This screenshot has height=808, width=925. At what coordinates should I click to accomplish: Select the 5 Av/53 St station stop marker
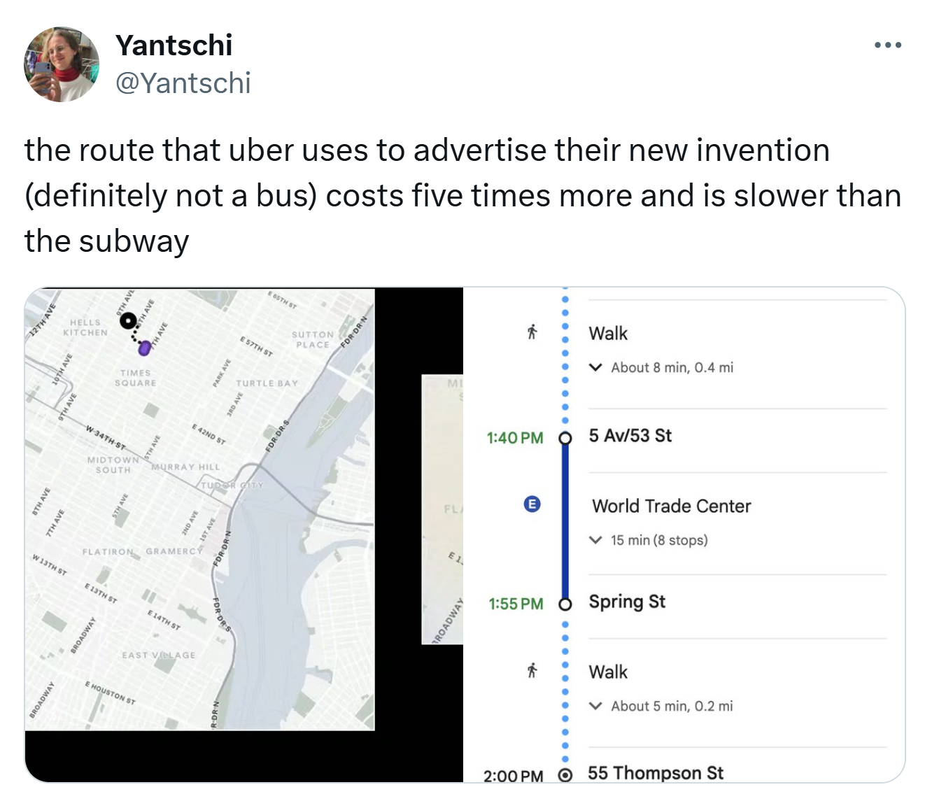[565, 439]
